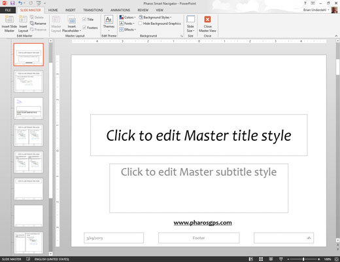340x262 pixels.
Task: Open the FILE tab
Action: [8, 10]
